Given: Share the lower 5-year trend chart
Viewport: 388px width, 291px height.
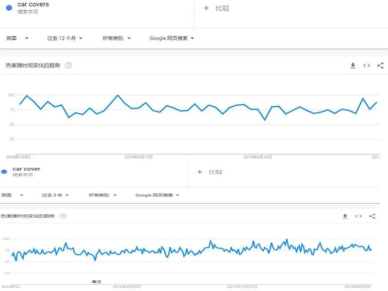Looking at the screenshot, I should pyautogui.click(x=372, y=216).
